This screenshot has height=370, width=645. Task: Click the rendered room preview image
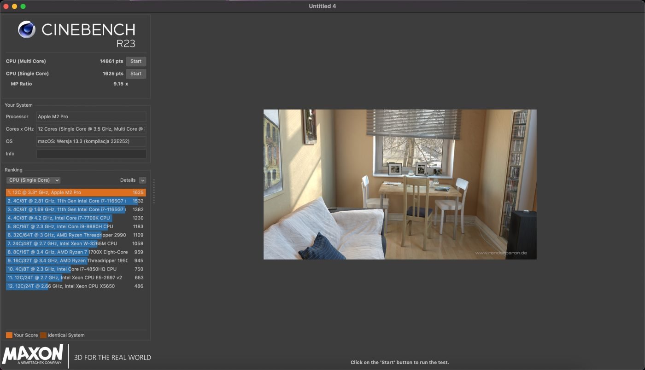tap(399, 184)
